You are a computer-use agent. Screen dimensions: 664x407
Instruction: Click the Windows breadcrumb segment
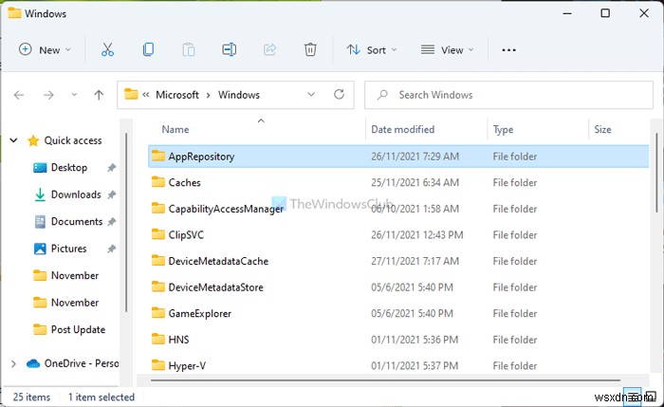point(239,95)
